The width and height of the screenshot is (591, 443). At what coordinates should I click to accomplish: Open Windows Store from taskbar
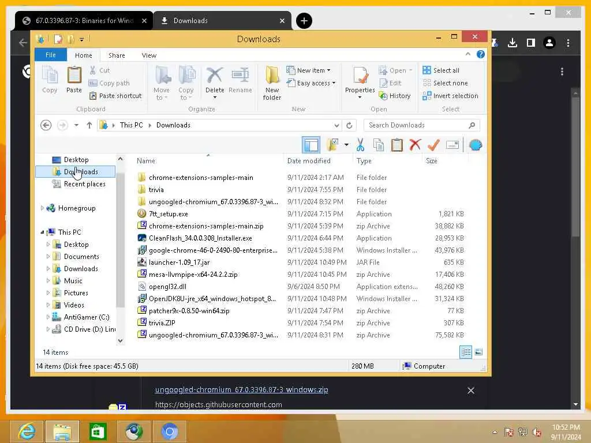[98, 431]
